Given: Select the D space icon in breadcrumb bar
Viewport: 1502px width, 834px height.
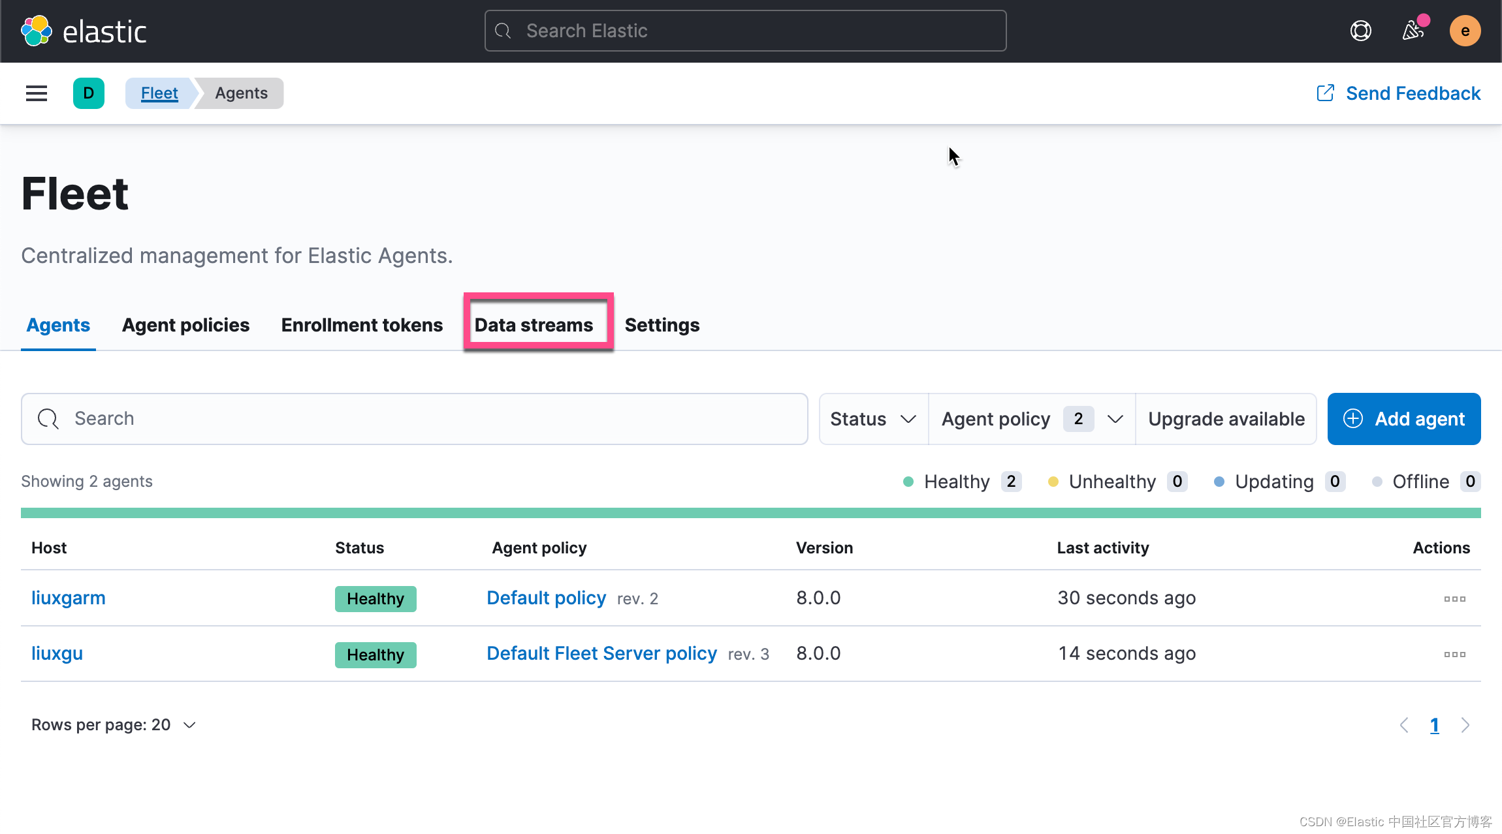Looking at the screenshot, I should pyautogui.click(x=89, y=93).
